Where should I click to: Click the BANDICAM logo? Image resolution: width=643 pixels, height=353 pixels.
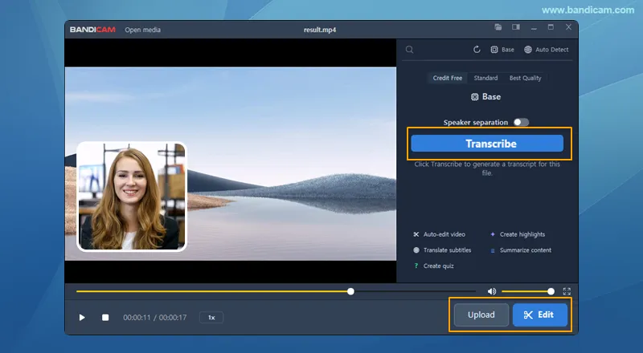coord(92,30)
